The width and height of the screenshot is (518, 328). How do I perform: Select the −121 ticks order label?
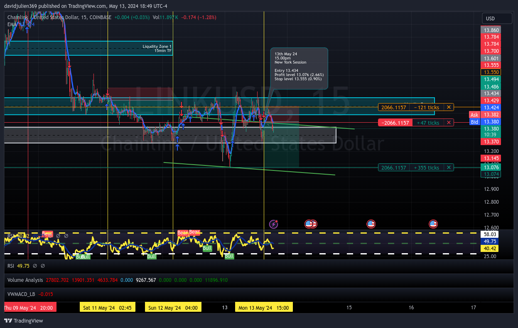[x=426, y=107]
